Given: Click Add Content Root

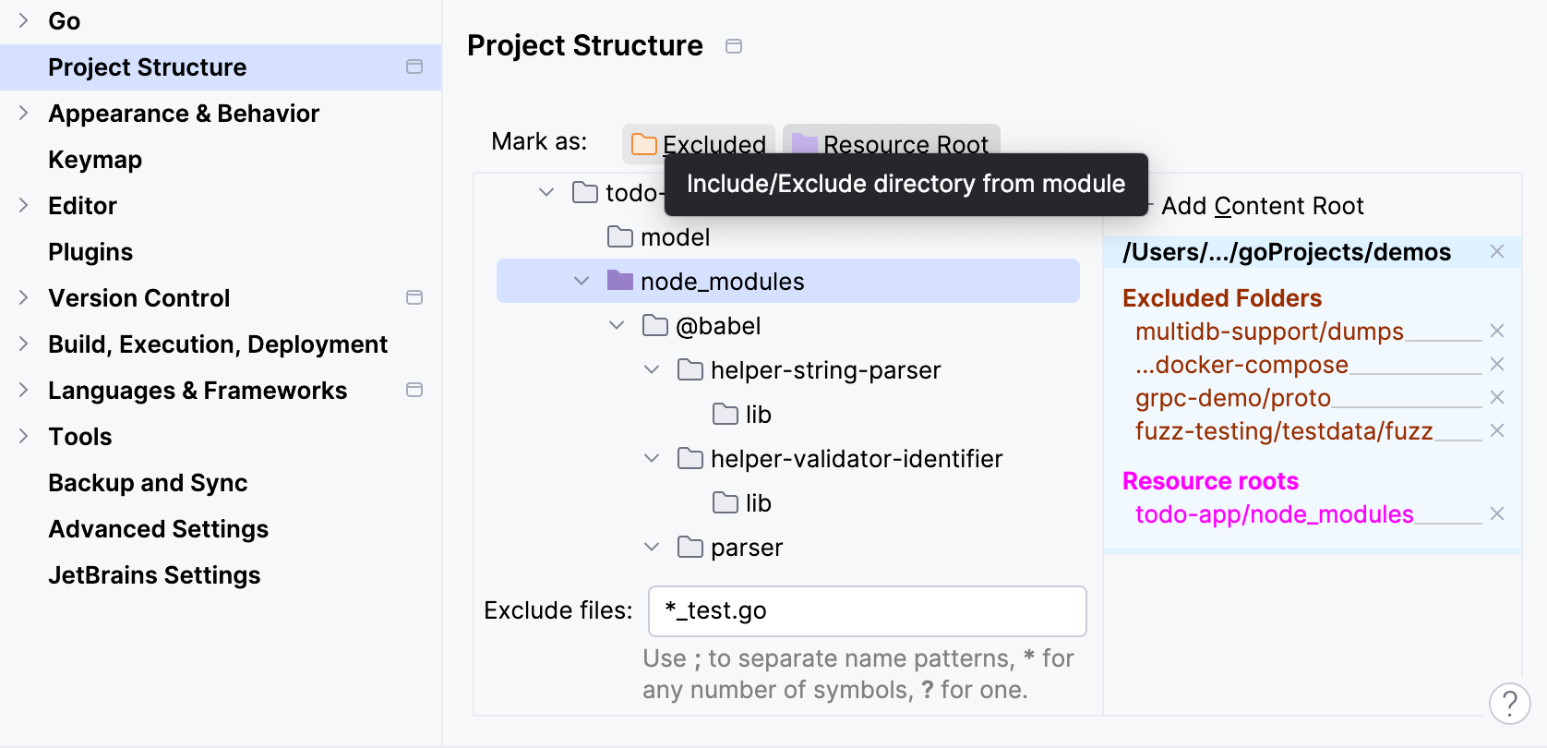Looking at the screenshot, I should (x=1262, y=206).
